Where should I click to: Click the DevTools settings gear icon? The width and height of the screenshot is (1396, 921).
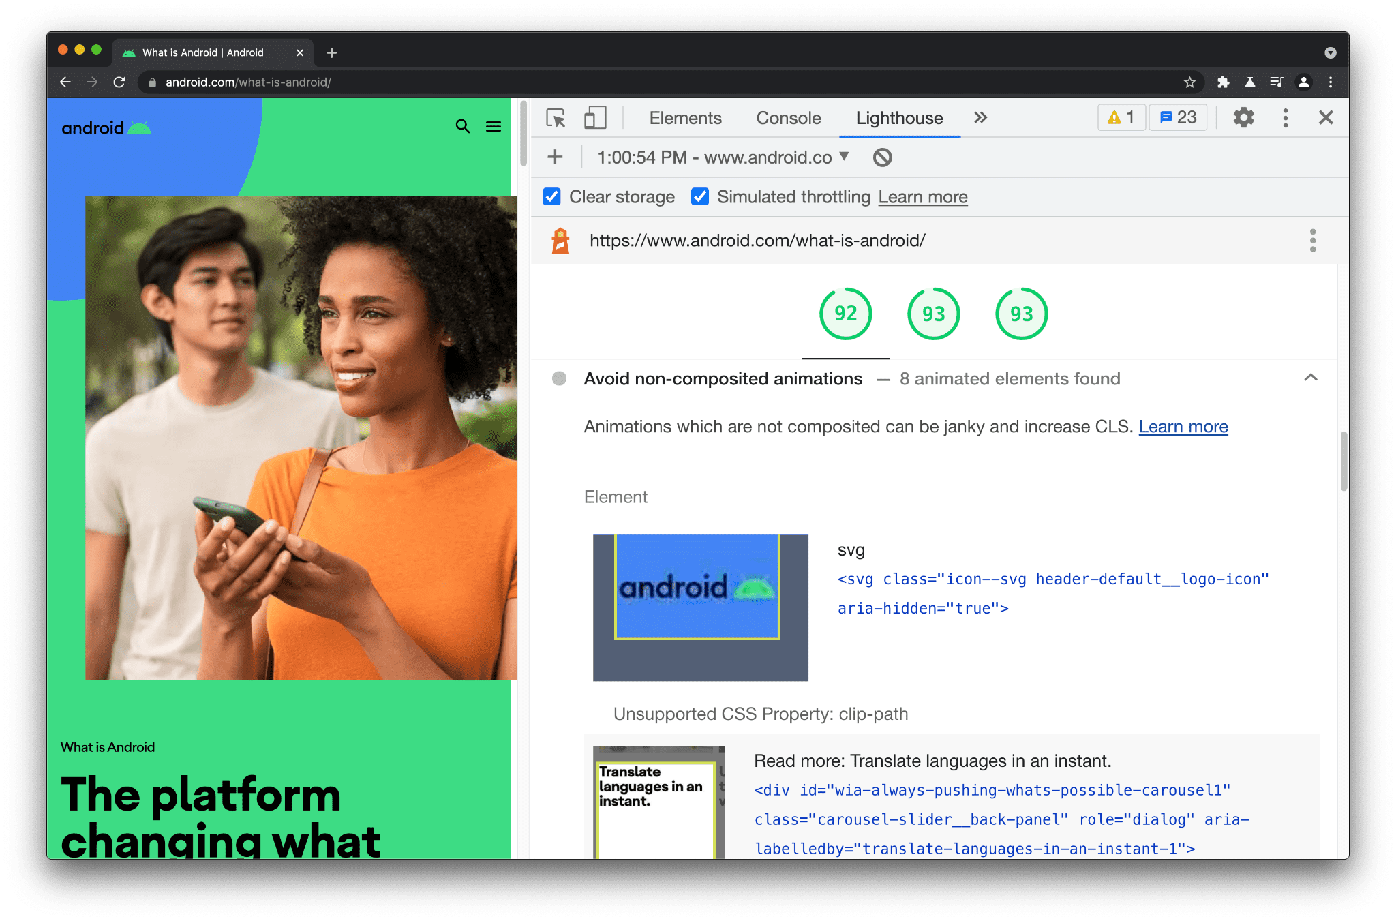[1245, 118]
